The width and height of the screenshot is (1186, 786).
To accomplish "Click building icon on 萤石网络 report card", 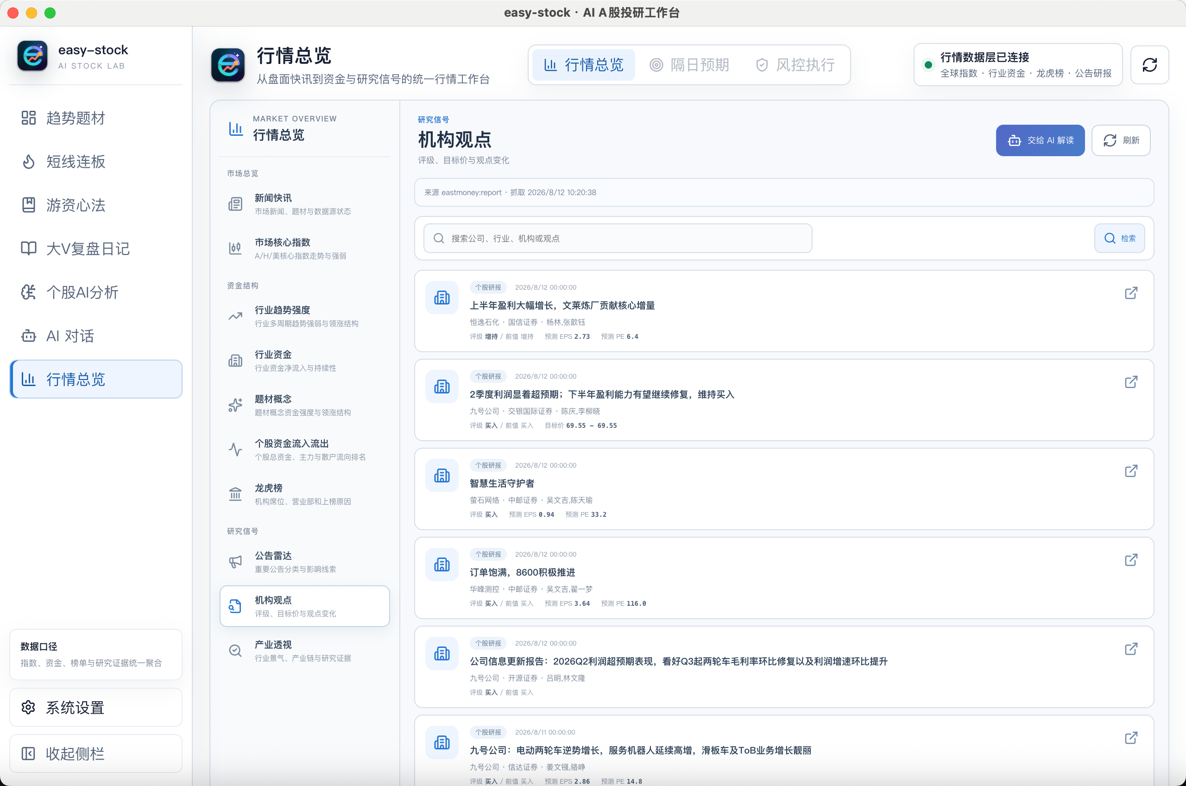I will pyautogui.click(x=442, y=475).
